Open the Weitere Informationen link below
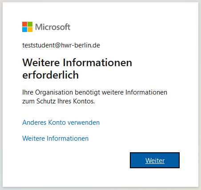 coord(56,139)
